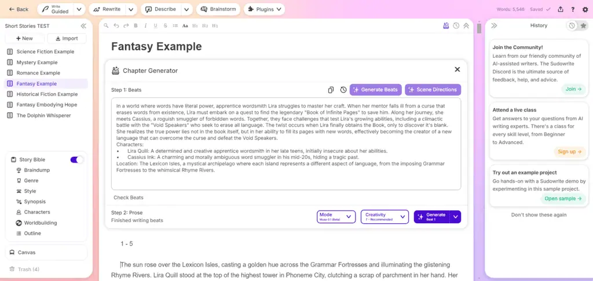Select the history clock toggle option
This screenshot has height=281, width=593.
tap(572, 25)
